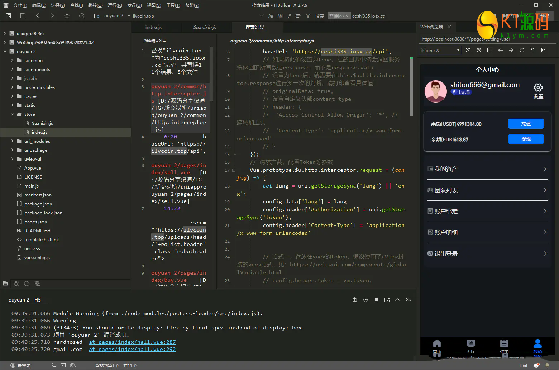Collapse the store folder in project tree
The height and width of the screenshot is (370, 559).
tap(13, 114)
